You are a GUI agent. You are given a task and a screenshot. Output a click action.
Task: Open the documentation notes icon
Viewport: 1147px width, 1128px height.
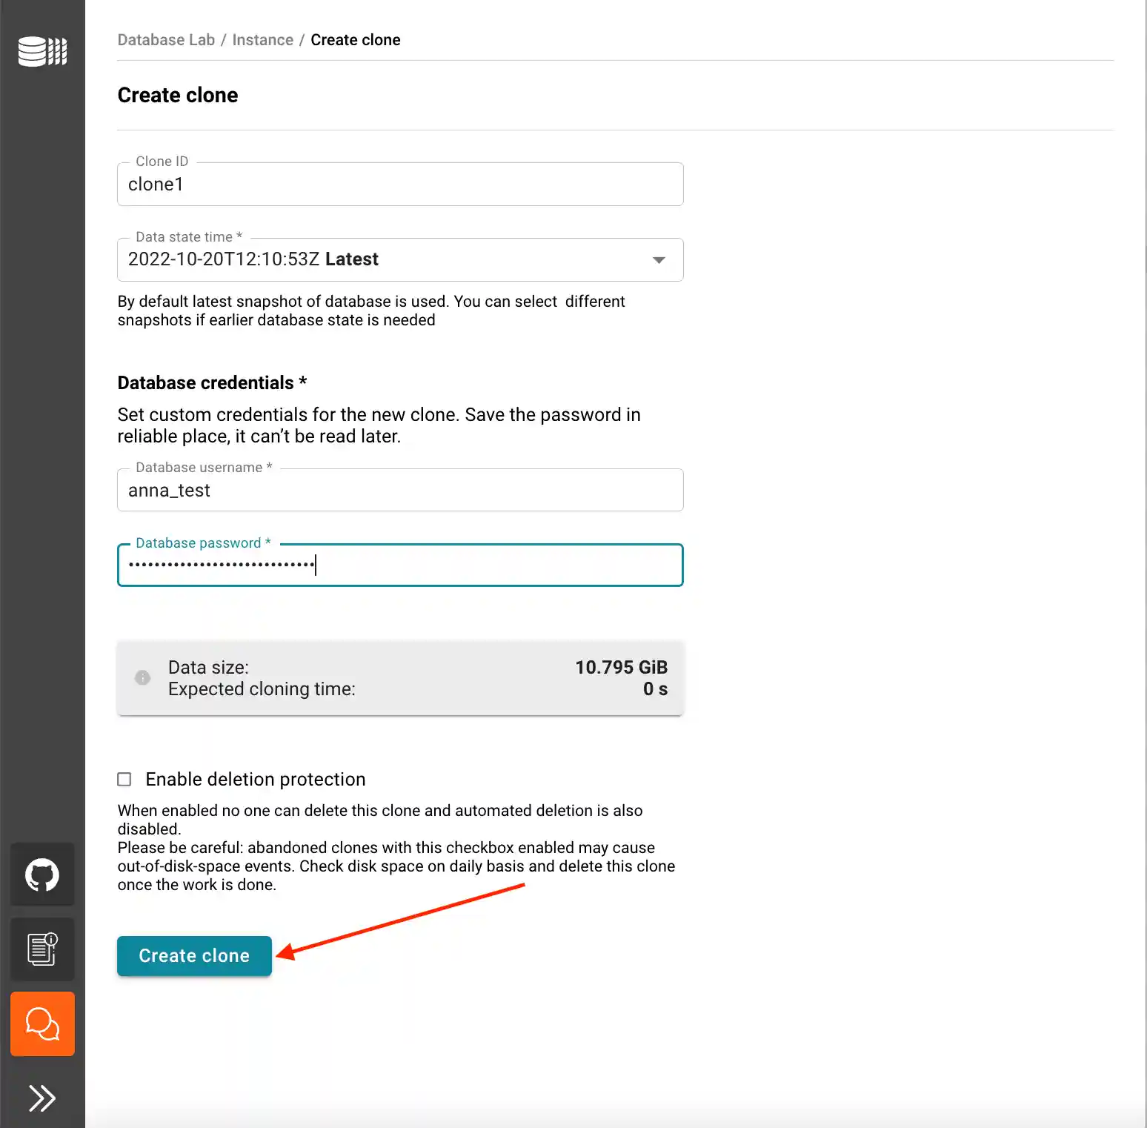click(42, 949)
